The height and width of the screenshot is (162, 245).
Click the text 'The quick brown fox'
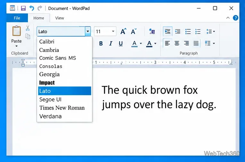click(150, 90)
